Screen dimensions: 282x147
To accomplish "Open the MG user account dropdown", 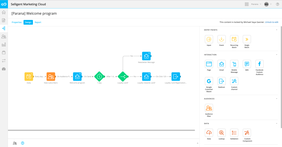I will click(x=268, y=4).
